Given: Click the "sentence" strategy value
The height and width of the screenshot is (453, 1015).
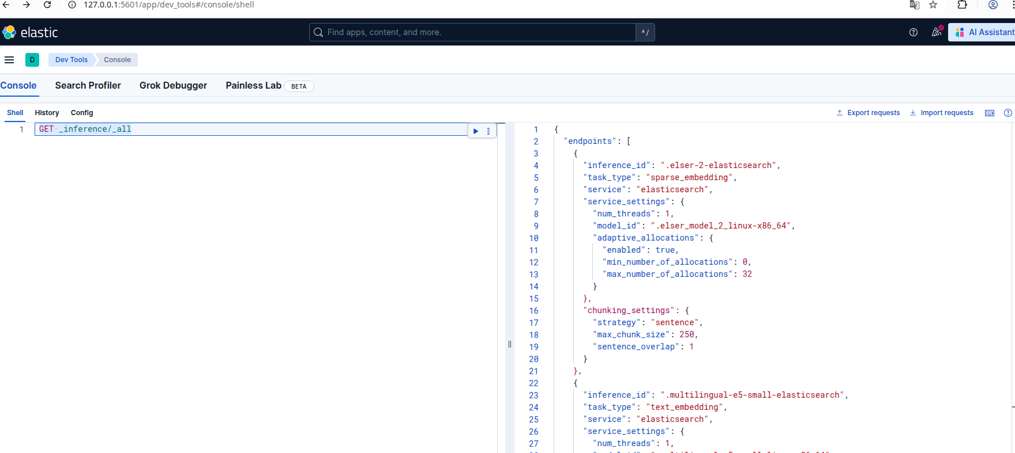Looking at the screenshot, I should pyautogui.click(x=675, y=322).
